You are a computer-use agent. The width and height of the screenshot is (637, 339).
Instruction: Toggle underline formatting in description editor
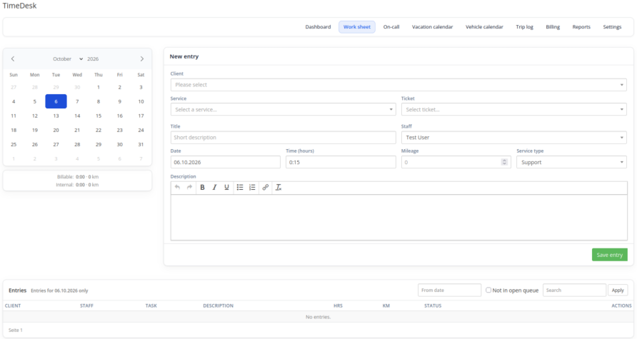click(x=226, y=187)
